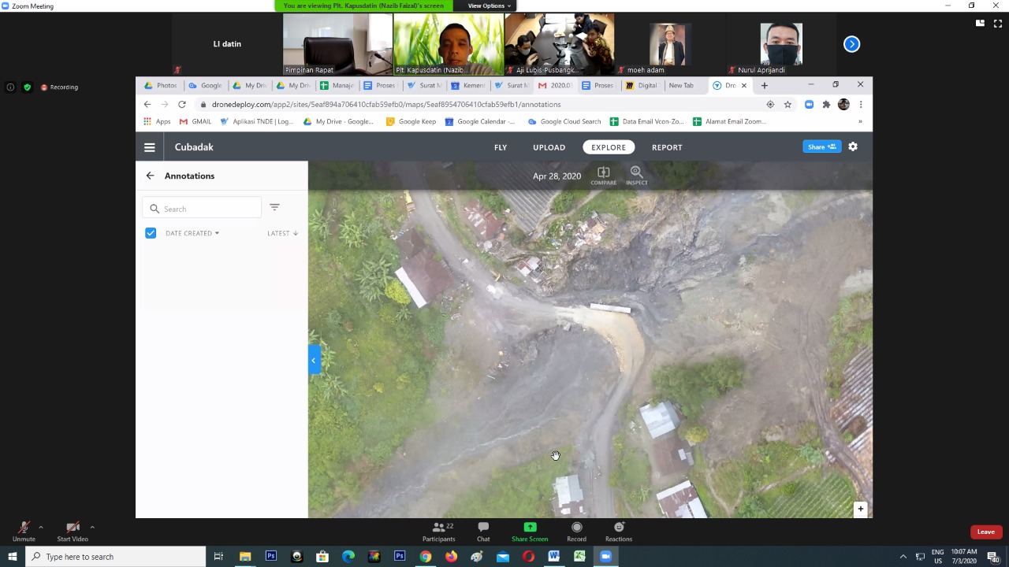Open the Zoom Participants panel
Viewport: 1009px width, 567px height.
click(438, 532)
